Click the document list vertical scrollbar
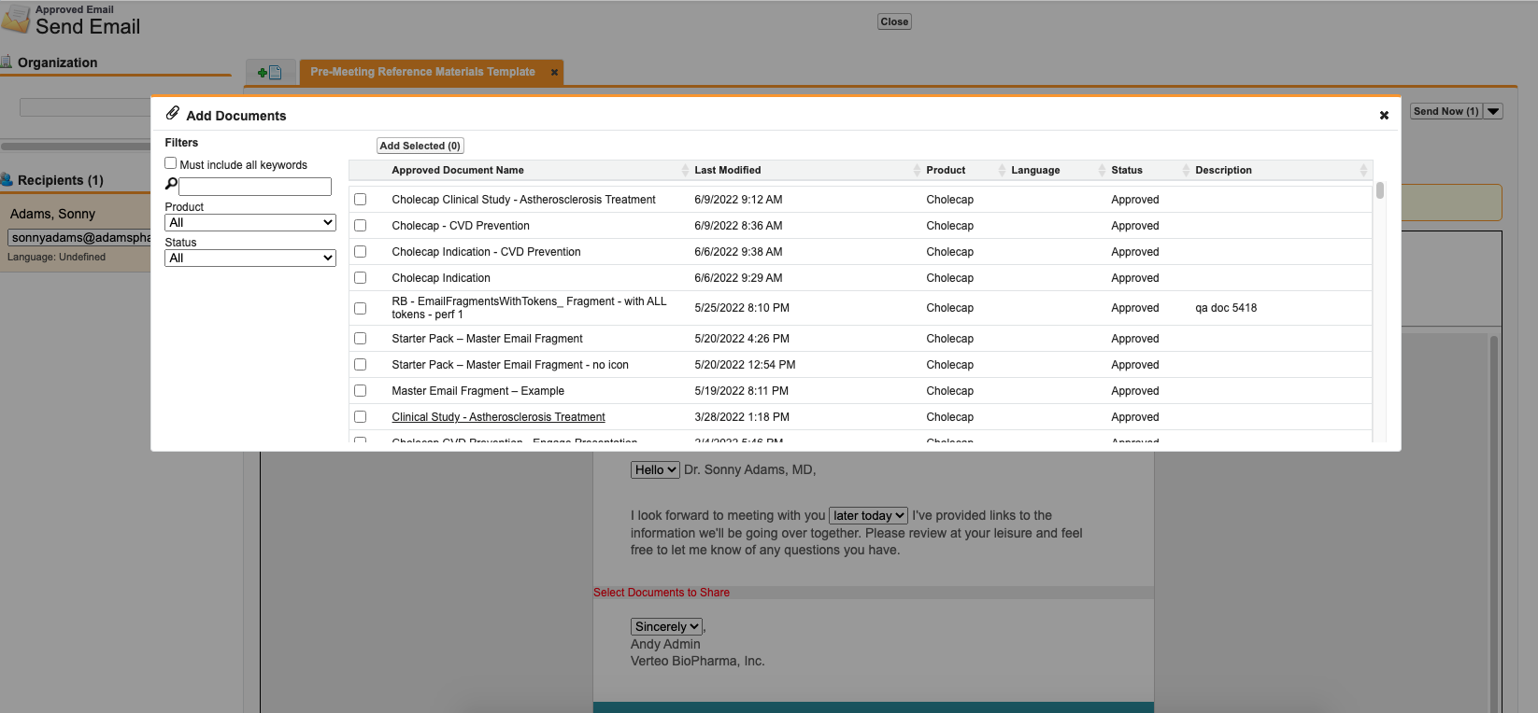This screenshot has width=1538, height=713. 1379,191
